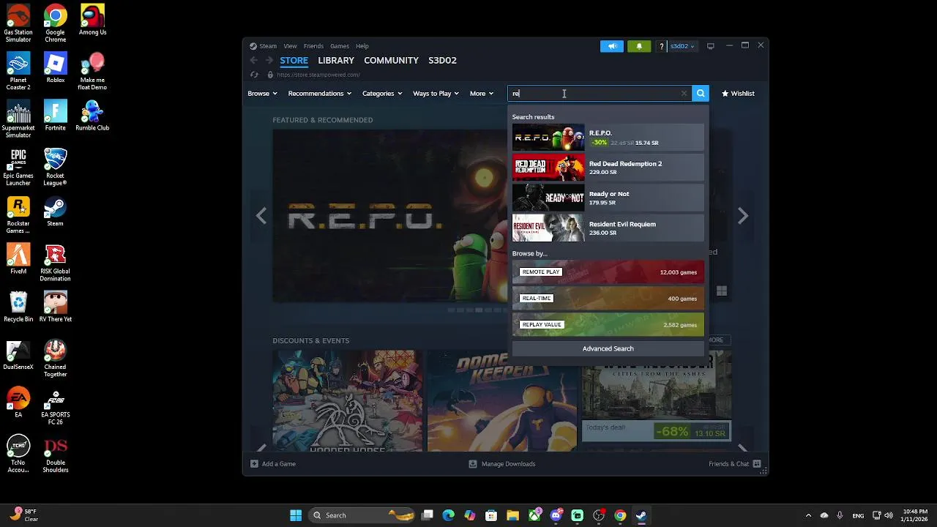Open the Friends menu
This screenshot has width=937, height=527.
click(x=313, y=46)
